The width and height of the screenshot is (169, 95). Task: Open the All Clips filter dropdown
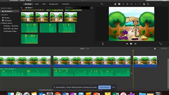point(69,8)
